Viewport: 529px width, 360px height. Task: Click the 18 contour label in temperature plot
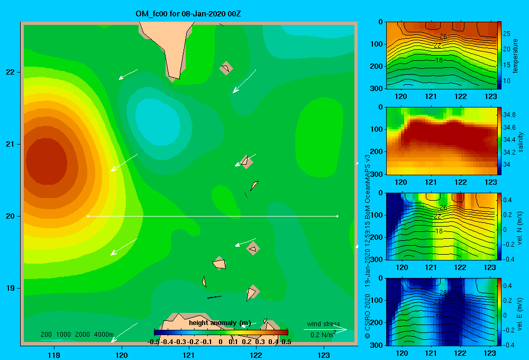[439, 60]
